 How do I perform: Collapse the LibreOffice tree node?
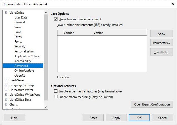point(6,13)
